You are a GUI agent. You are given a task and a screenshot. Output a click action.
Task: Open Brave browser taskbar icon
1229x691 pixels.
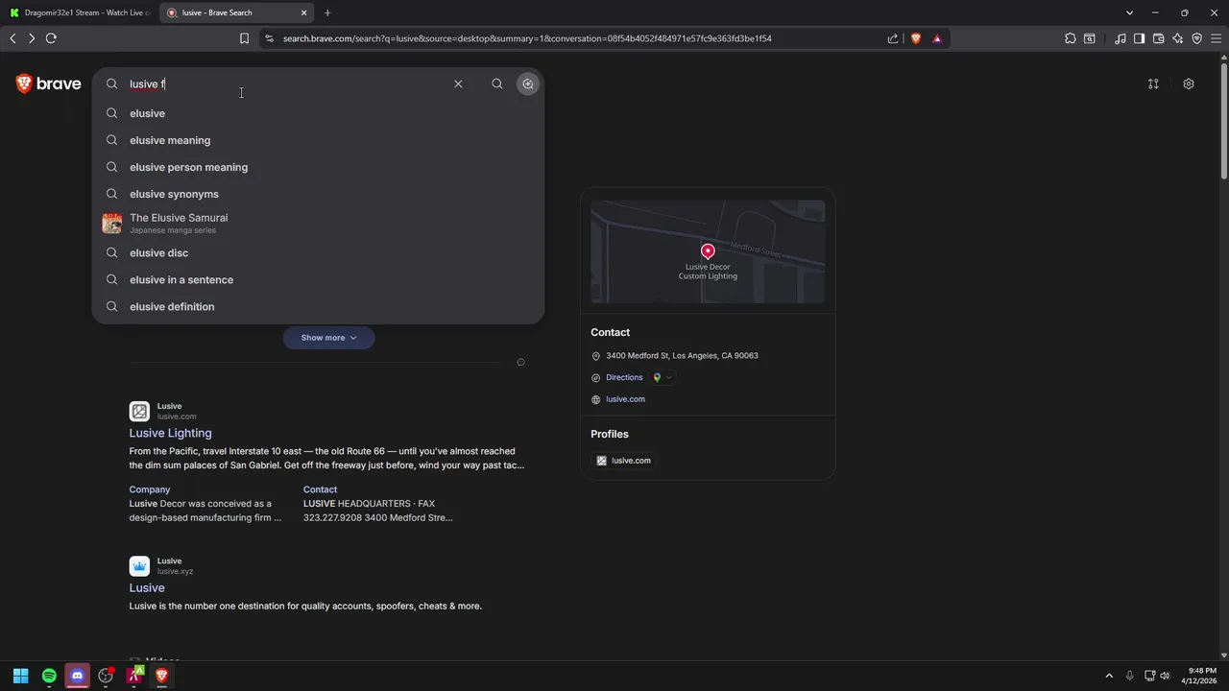(x=162, y=676)
